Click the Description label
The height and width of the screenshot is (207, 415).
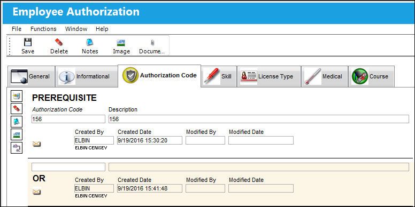[123, 109]
